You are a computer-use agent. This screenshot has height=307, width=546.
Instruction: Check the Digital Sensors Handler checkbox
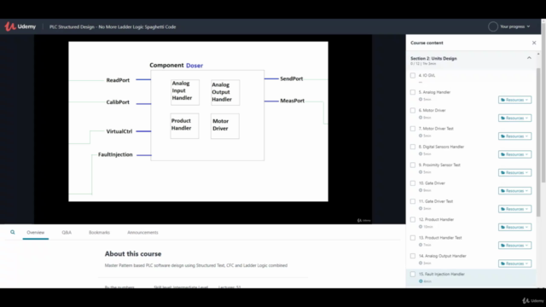pos(413,147)
